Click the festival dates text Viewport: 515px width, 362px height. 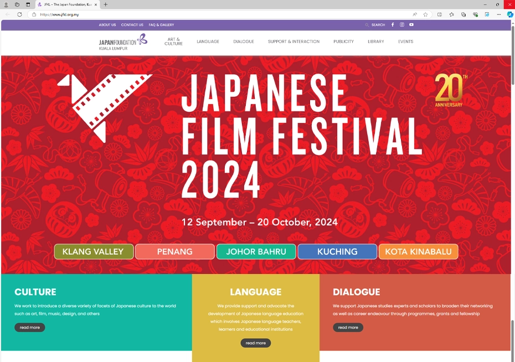coord(260,222)
